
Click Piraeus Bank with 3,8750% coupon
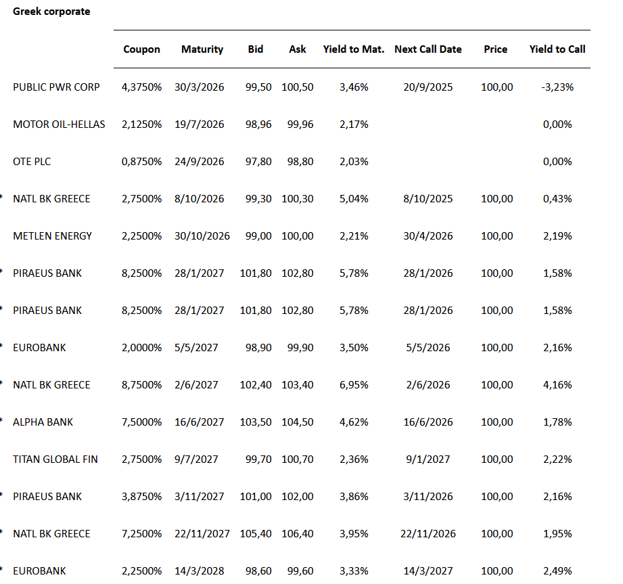coord(47,497)
